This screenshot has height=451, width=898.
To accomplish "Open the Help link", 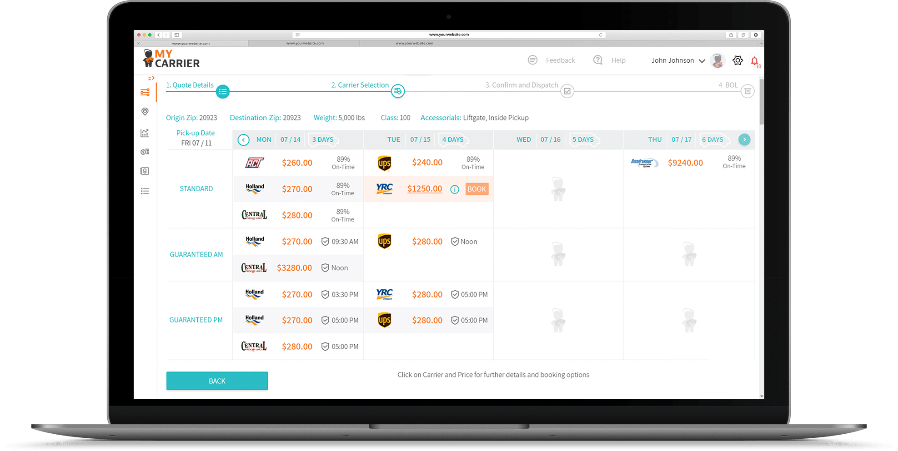I will [x=618, y=60].
